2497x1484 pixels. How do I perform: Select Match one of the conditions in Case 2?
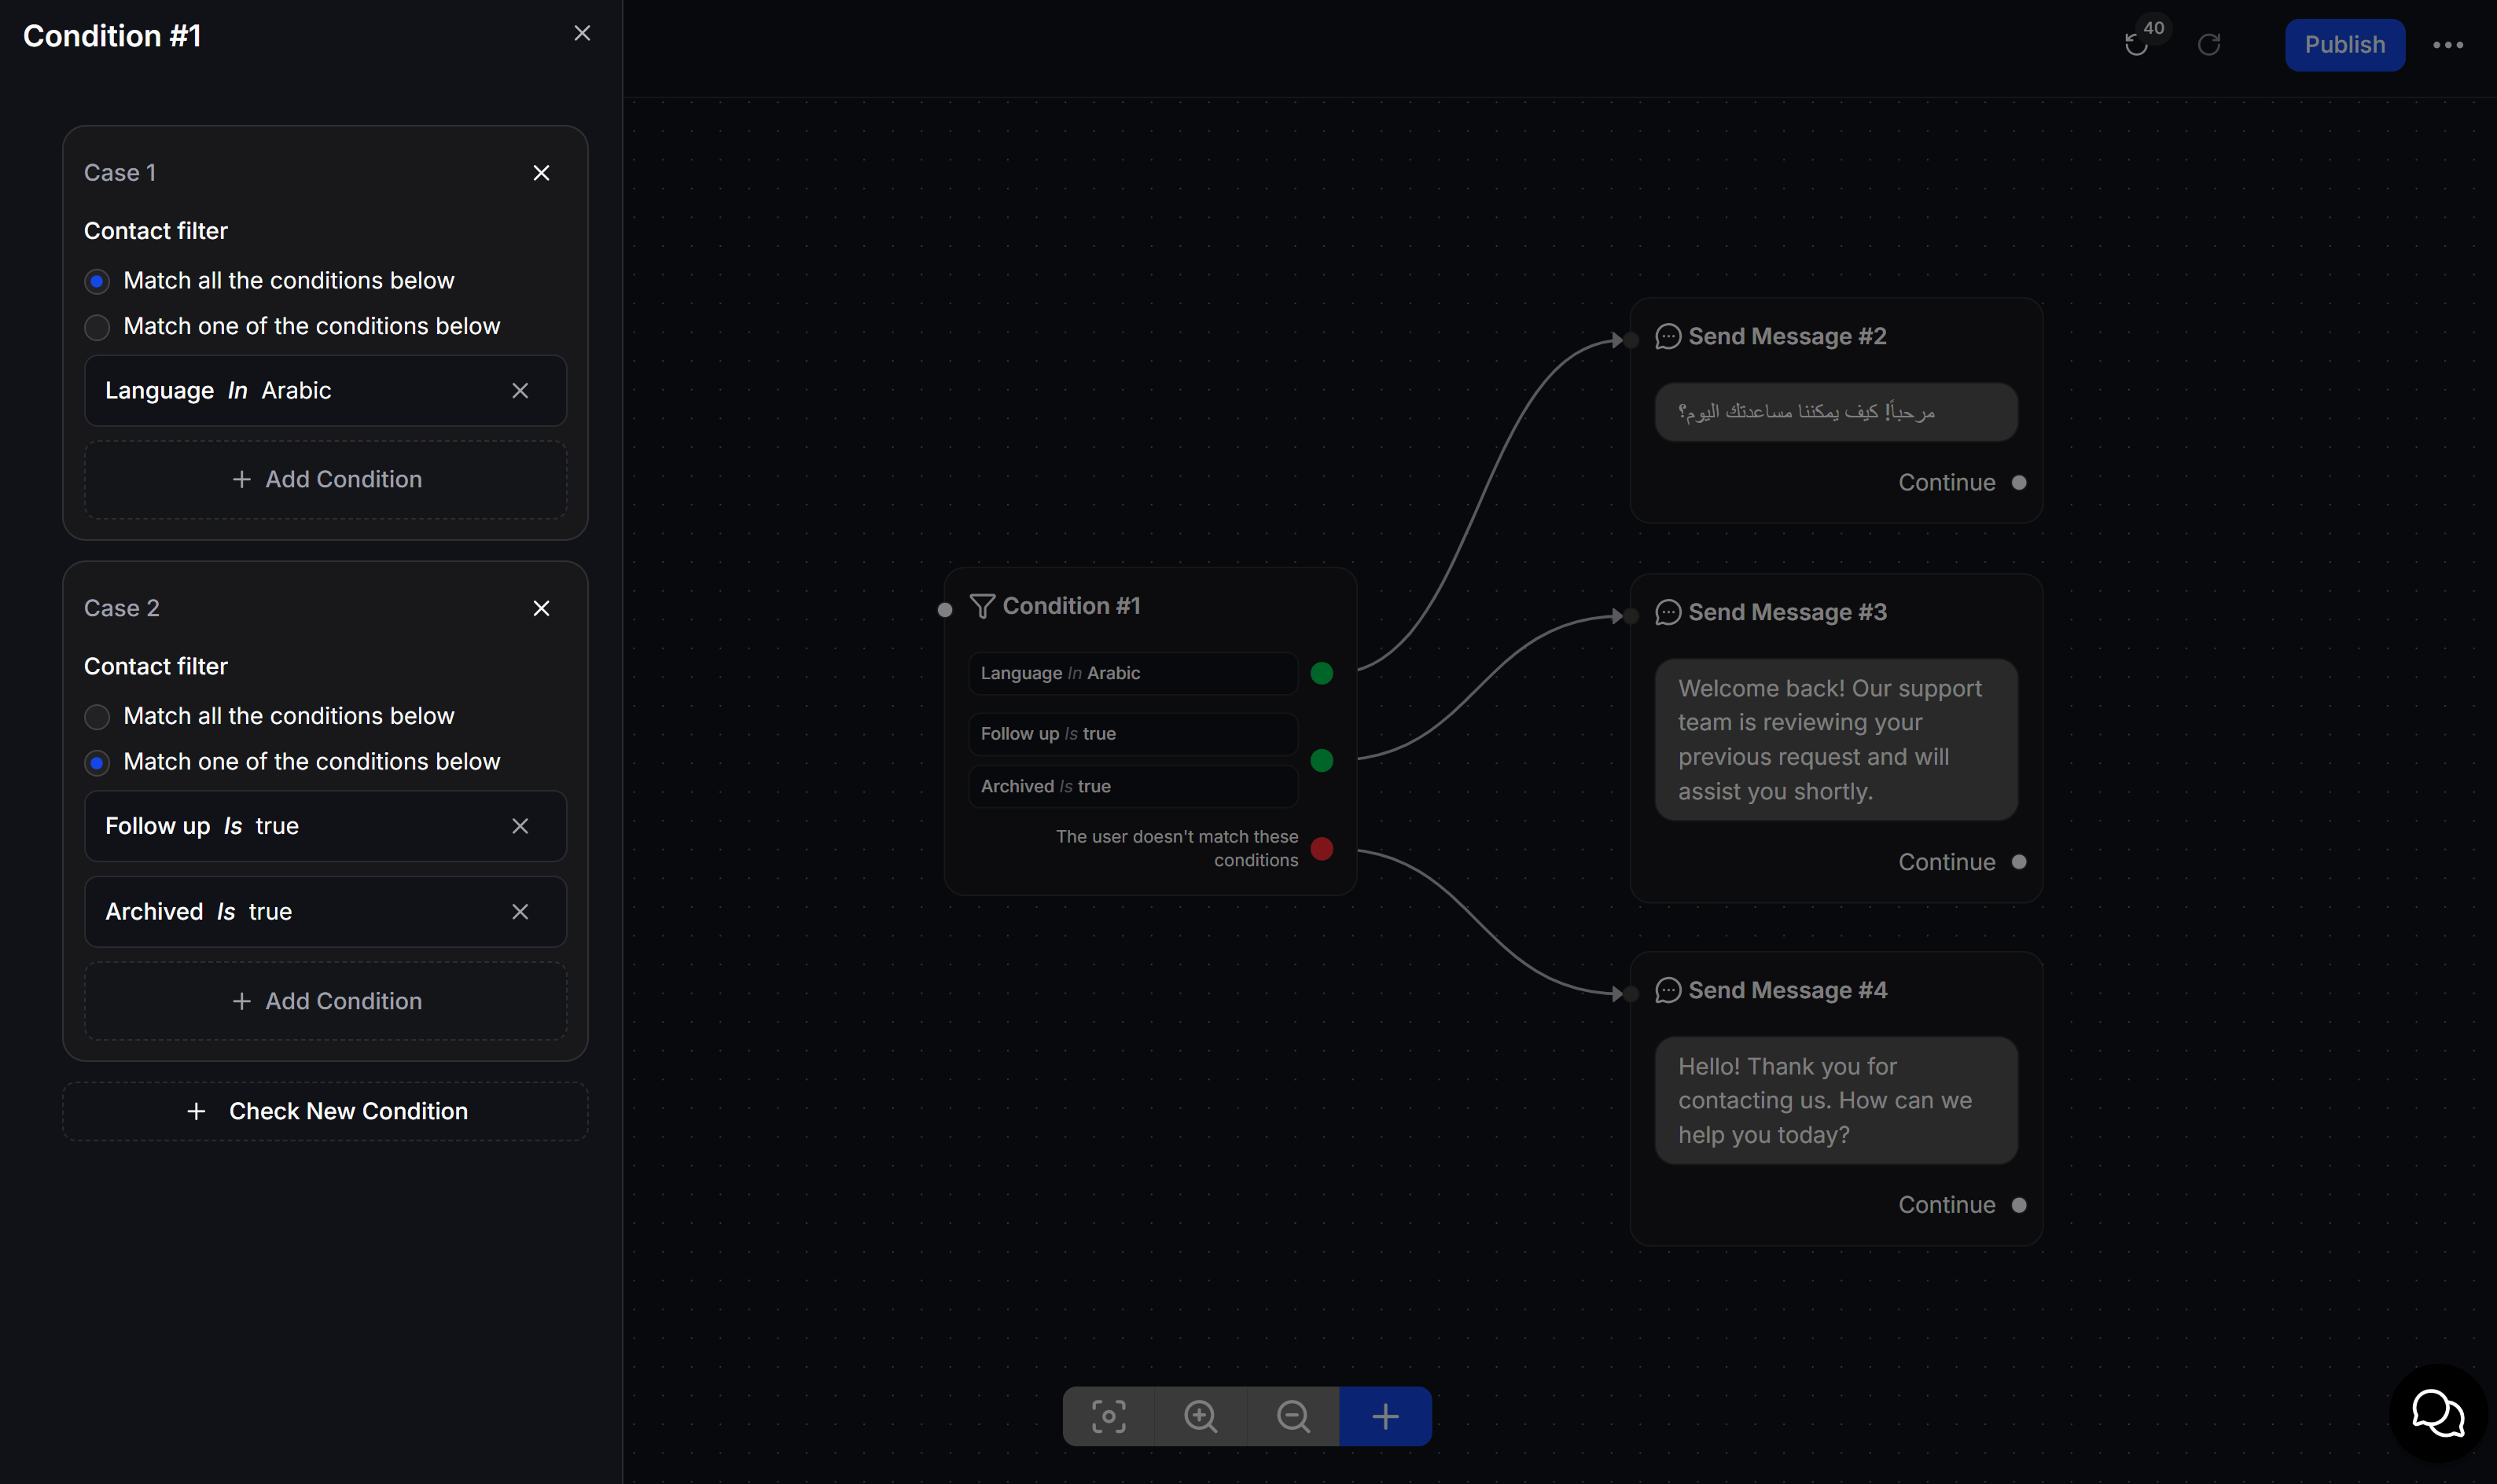(x=97, y=762)
